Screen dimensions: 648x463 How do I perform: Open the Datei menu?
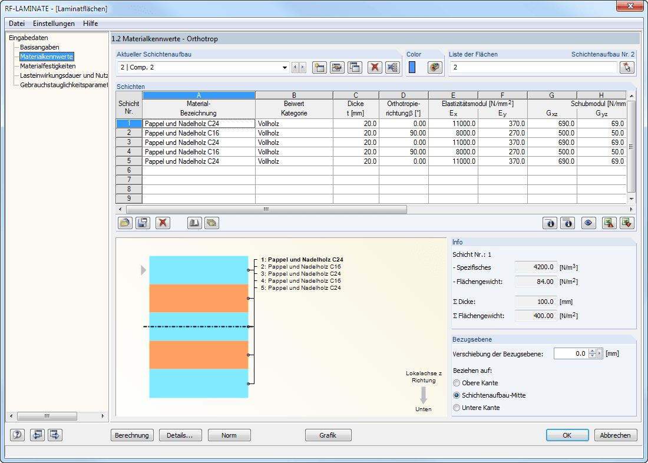pos(16,24)
